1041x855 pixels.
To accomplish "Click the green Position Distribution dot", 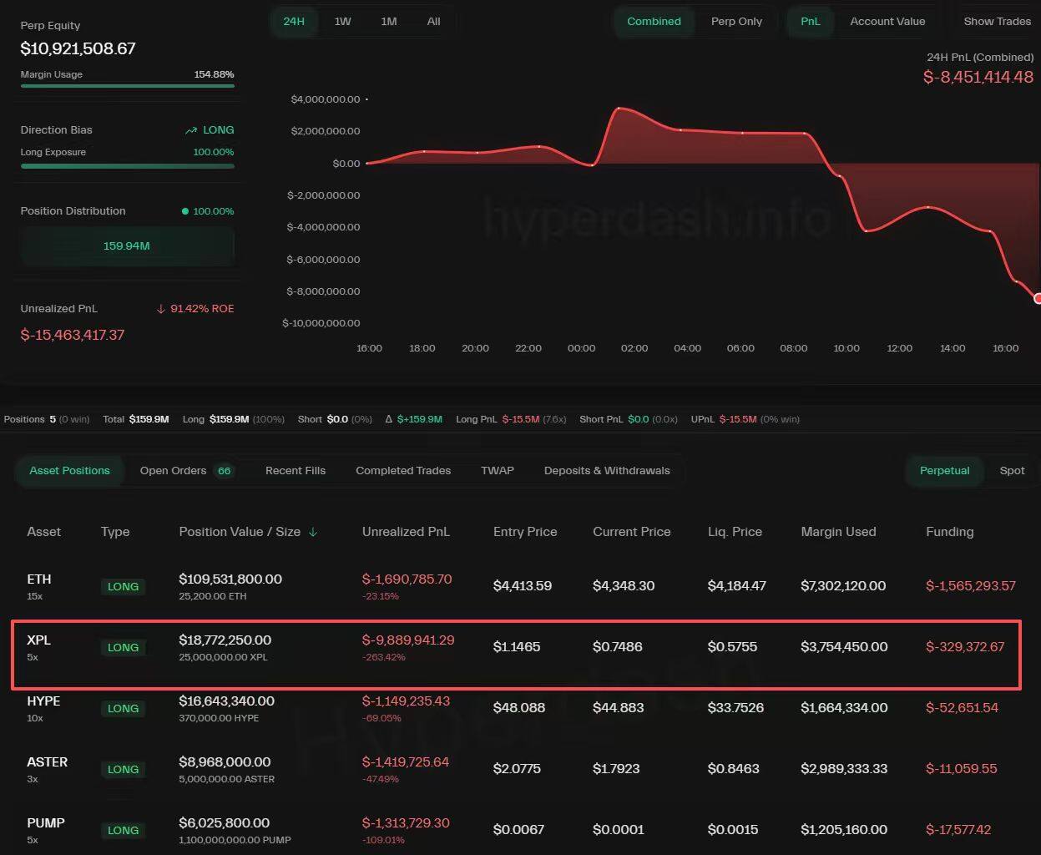I will pyautogui.click(x=185, y=211).
